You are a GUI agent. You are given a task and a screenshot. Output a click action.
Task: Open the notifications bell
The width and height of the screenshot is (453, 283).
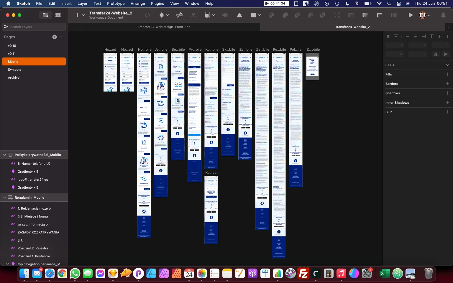pos(443,15)
